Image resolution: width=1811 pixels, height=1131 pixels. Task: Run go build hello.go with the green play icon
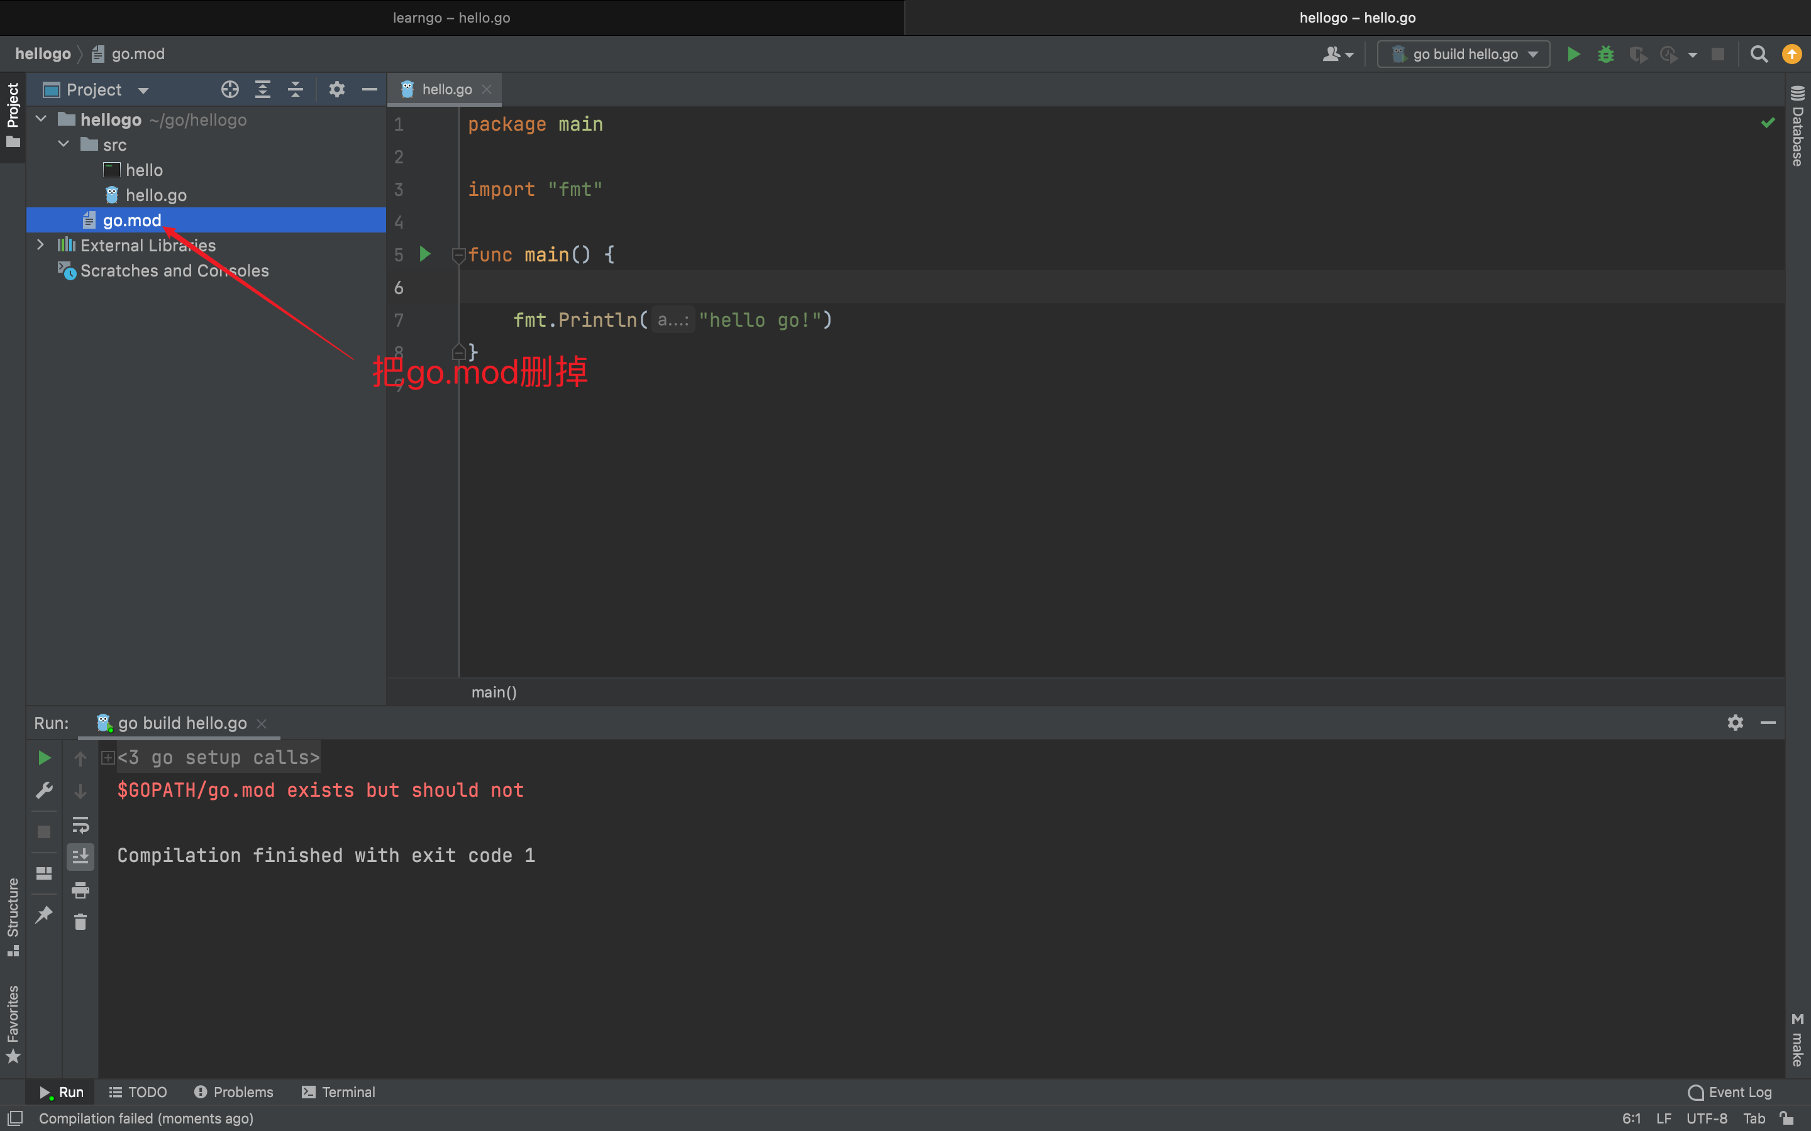tap(1573, 54)
